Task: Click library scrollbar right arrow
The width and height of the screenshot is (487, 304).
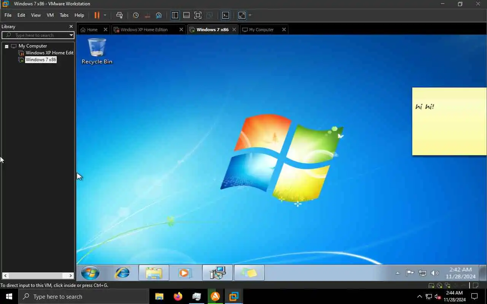Action: pyautogui.click(x=71, y=275)
